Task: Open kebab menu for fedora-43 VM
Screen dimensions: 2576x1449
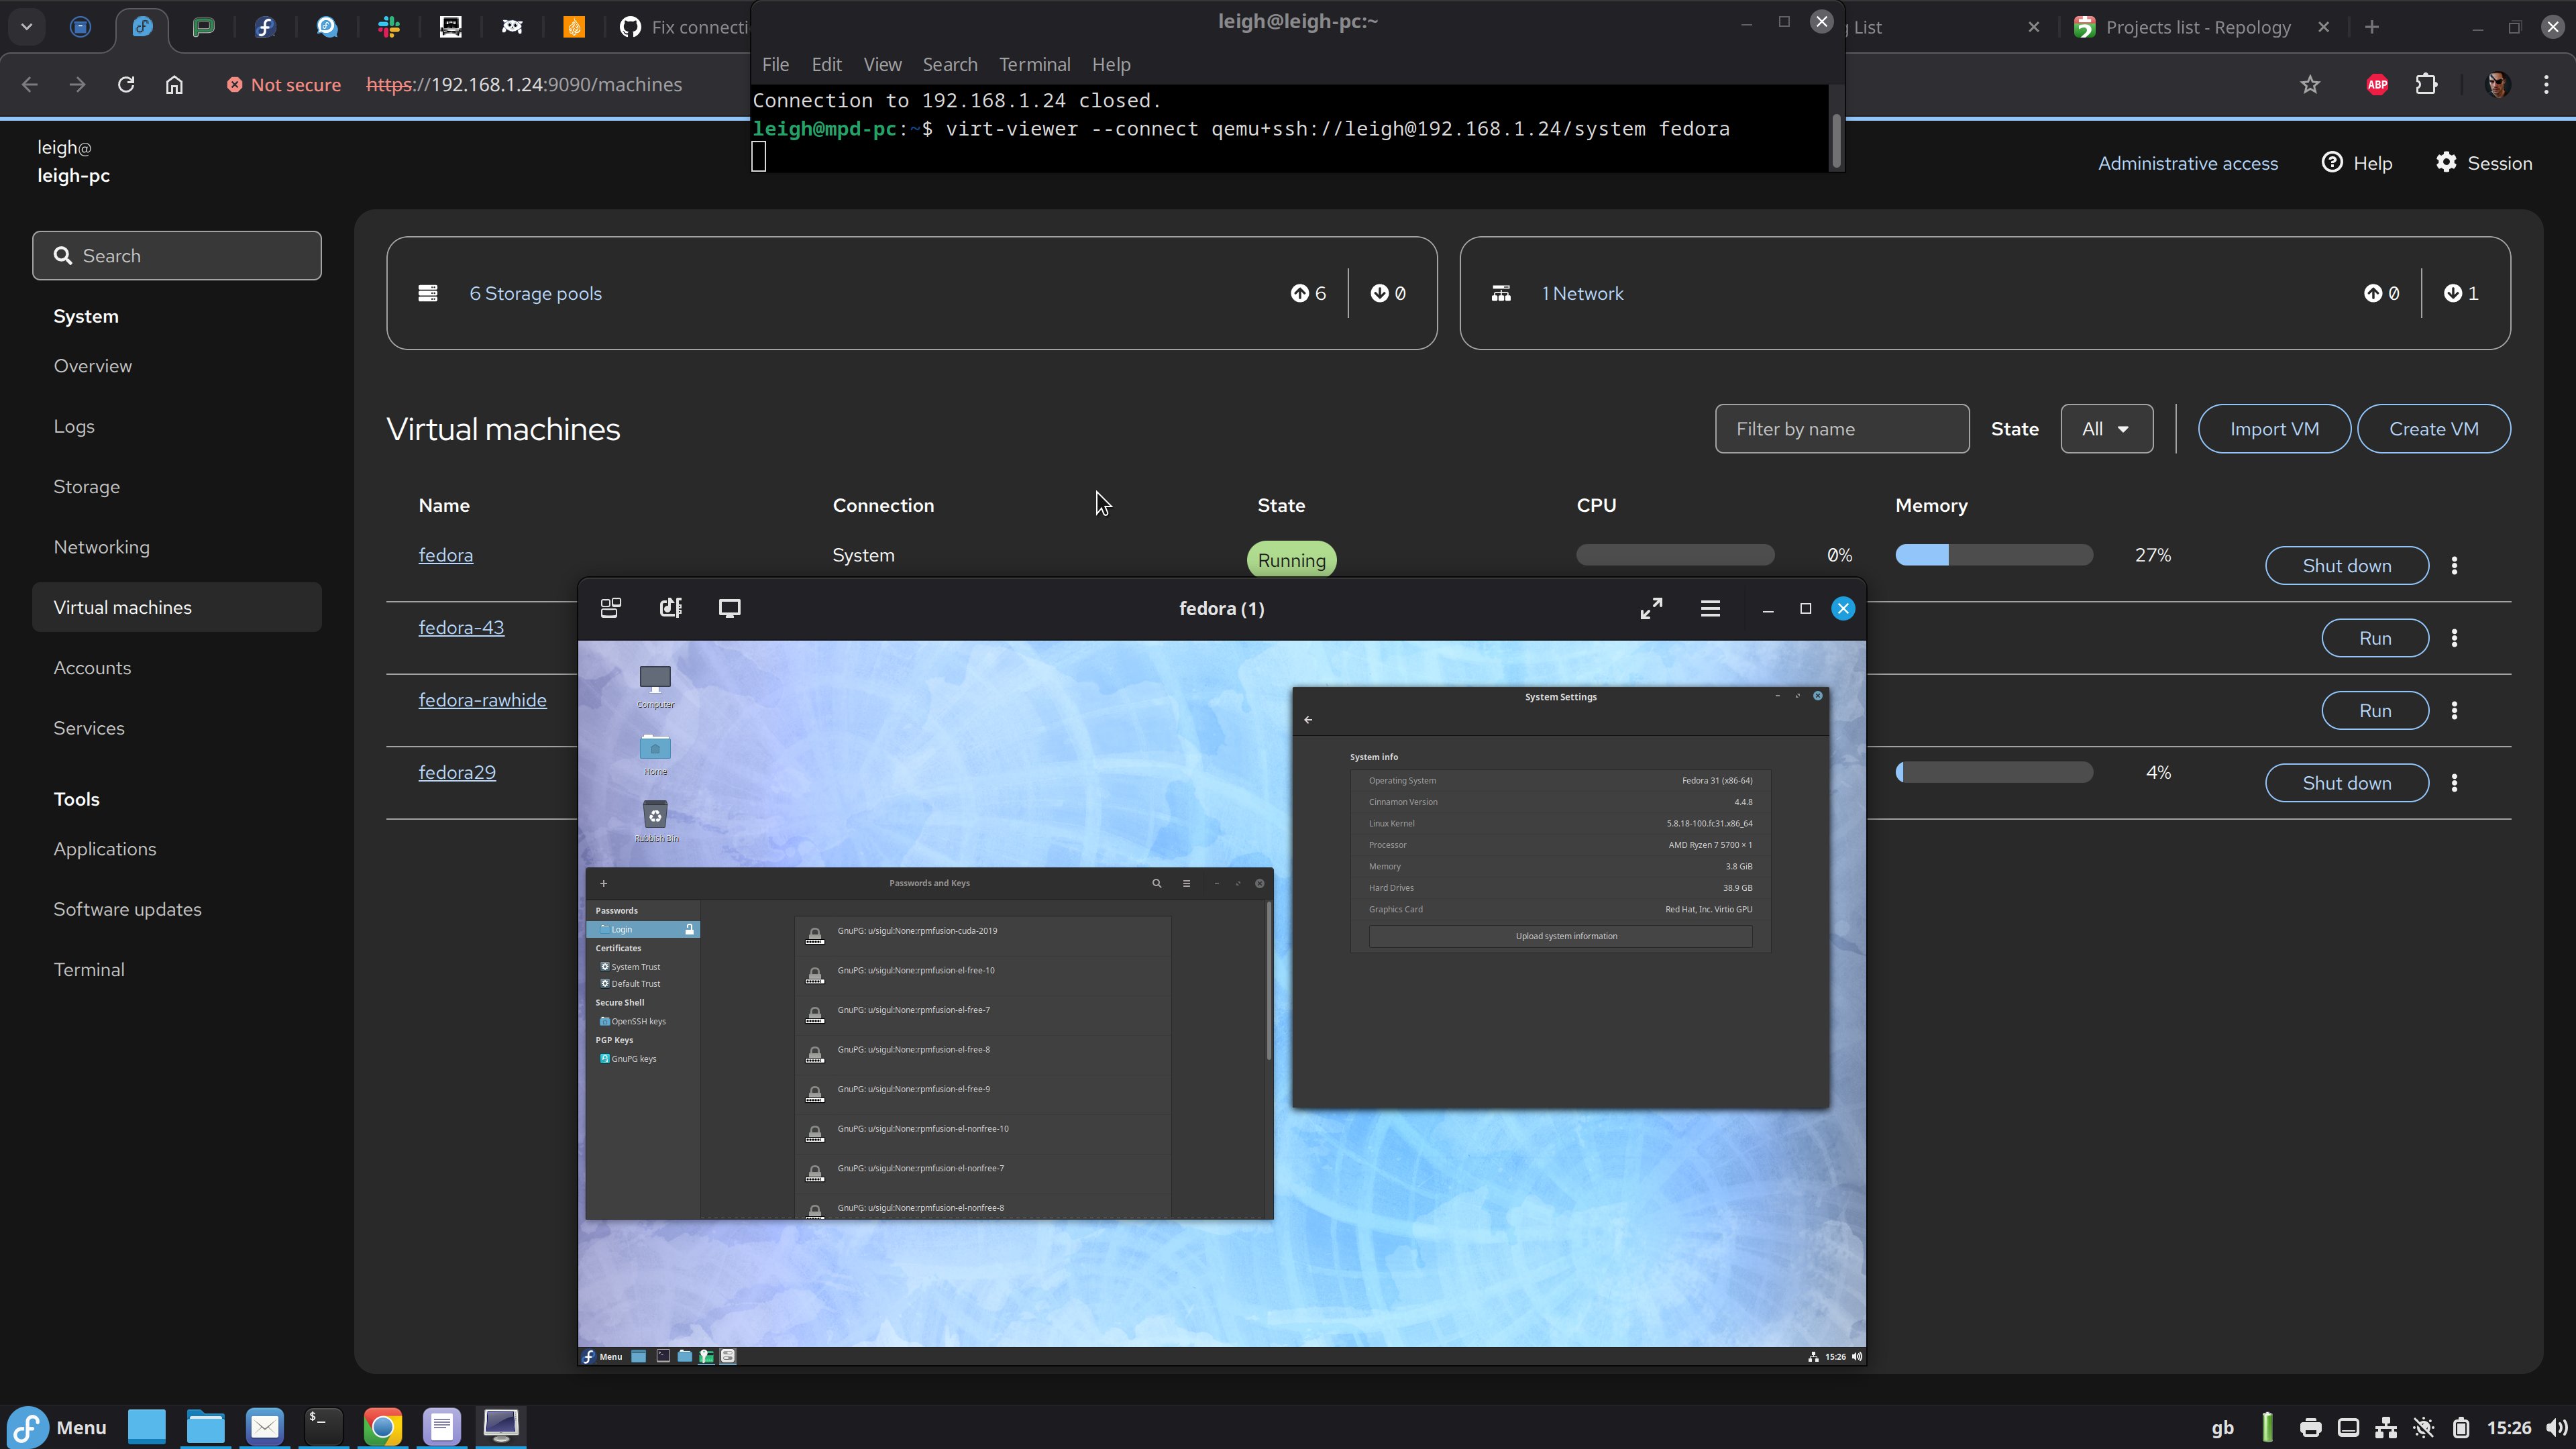Action: pos(2454,638)
